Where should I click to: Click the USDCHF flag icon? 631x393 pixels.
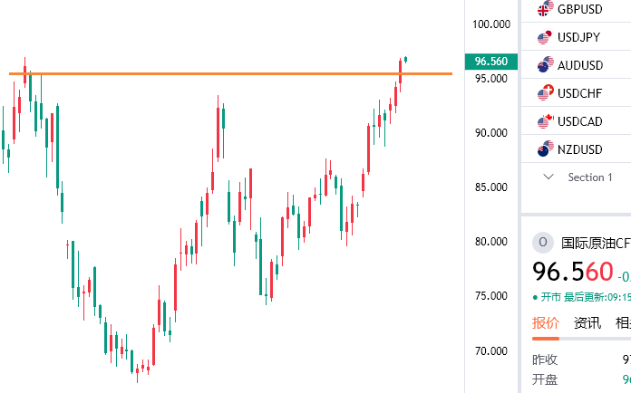point(545,93)
